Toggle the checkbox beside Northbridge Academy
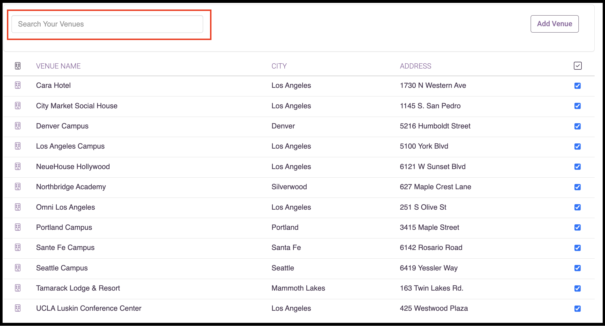 point(578,187)
